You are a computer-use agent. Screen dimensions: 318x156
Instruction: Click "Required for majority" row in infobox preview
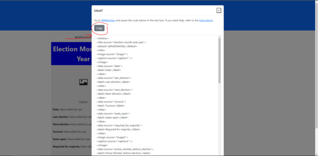point(72,146)
